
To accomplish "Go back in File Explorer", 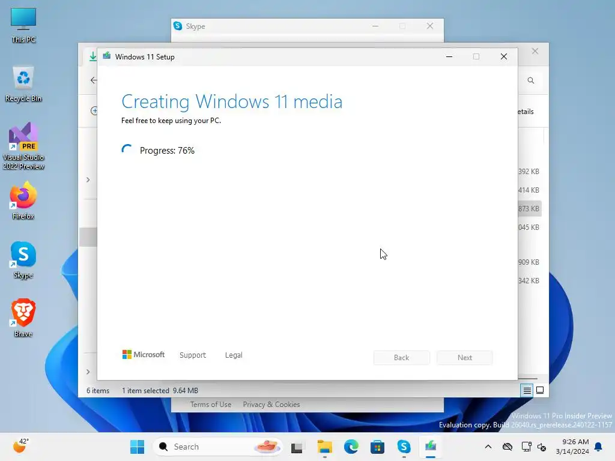I will tap(93, 80).
